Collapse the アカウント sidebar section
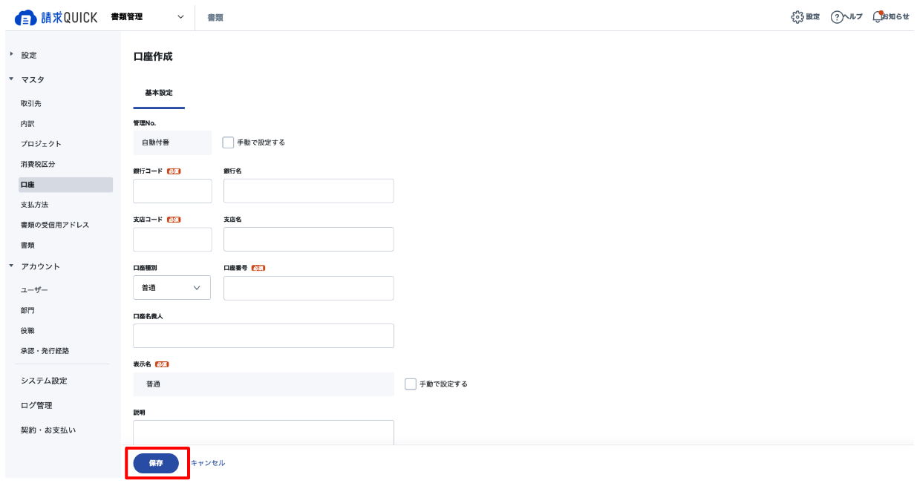 [x=11, y=266]
